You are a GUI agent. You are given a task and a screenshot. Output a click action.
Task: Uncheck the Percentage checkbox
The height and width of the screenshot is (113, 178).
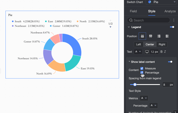click(x=142, y=72)
